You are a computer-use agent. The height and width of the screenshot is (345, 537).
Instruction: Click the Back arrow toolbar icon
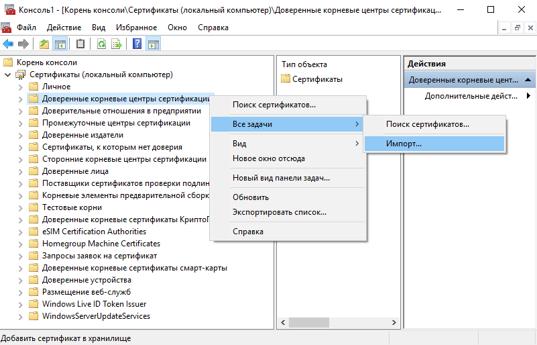point(8,44)
